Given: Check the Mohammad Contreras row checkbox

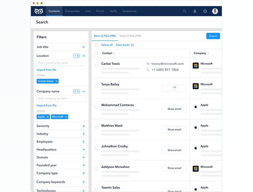Looking at the screenshot, I should 96,107.
